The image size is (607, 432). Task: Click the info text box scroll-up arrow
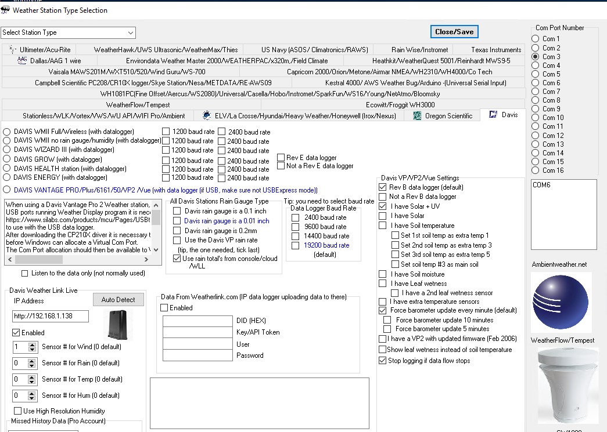[x=156, y=205]
